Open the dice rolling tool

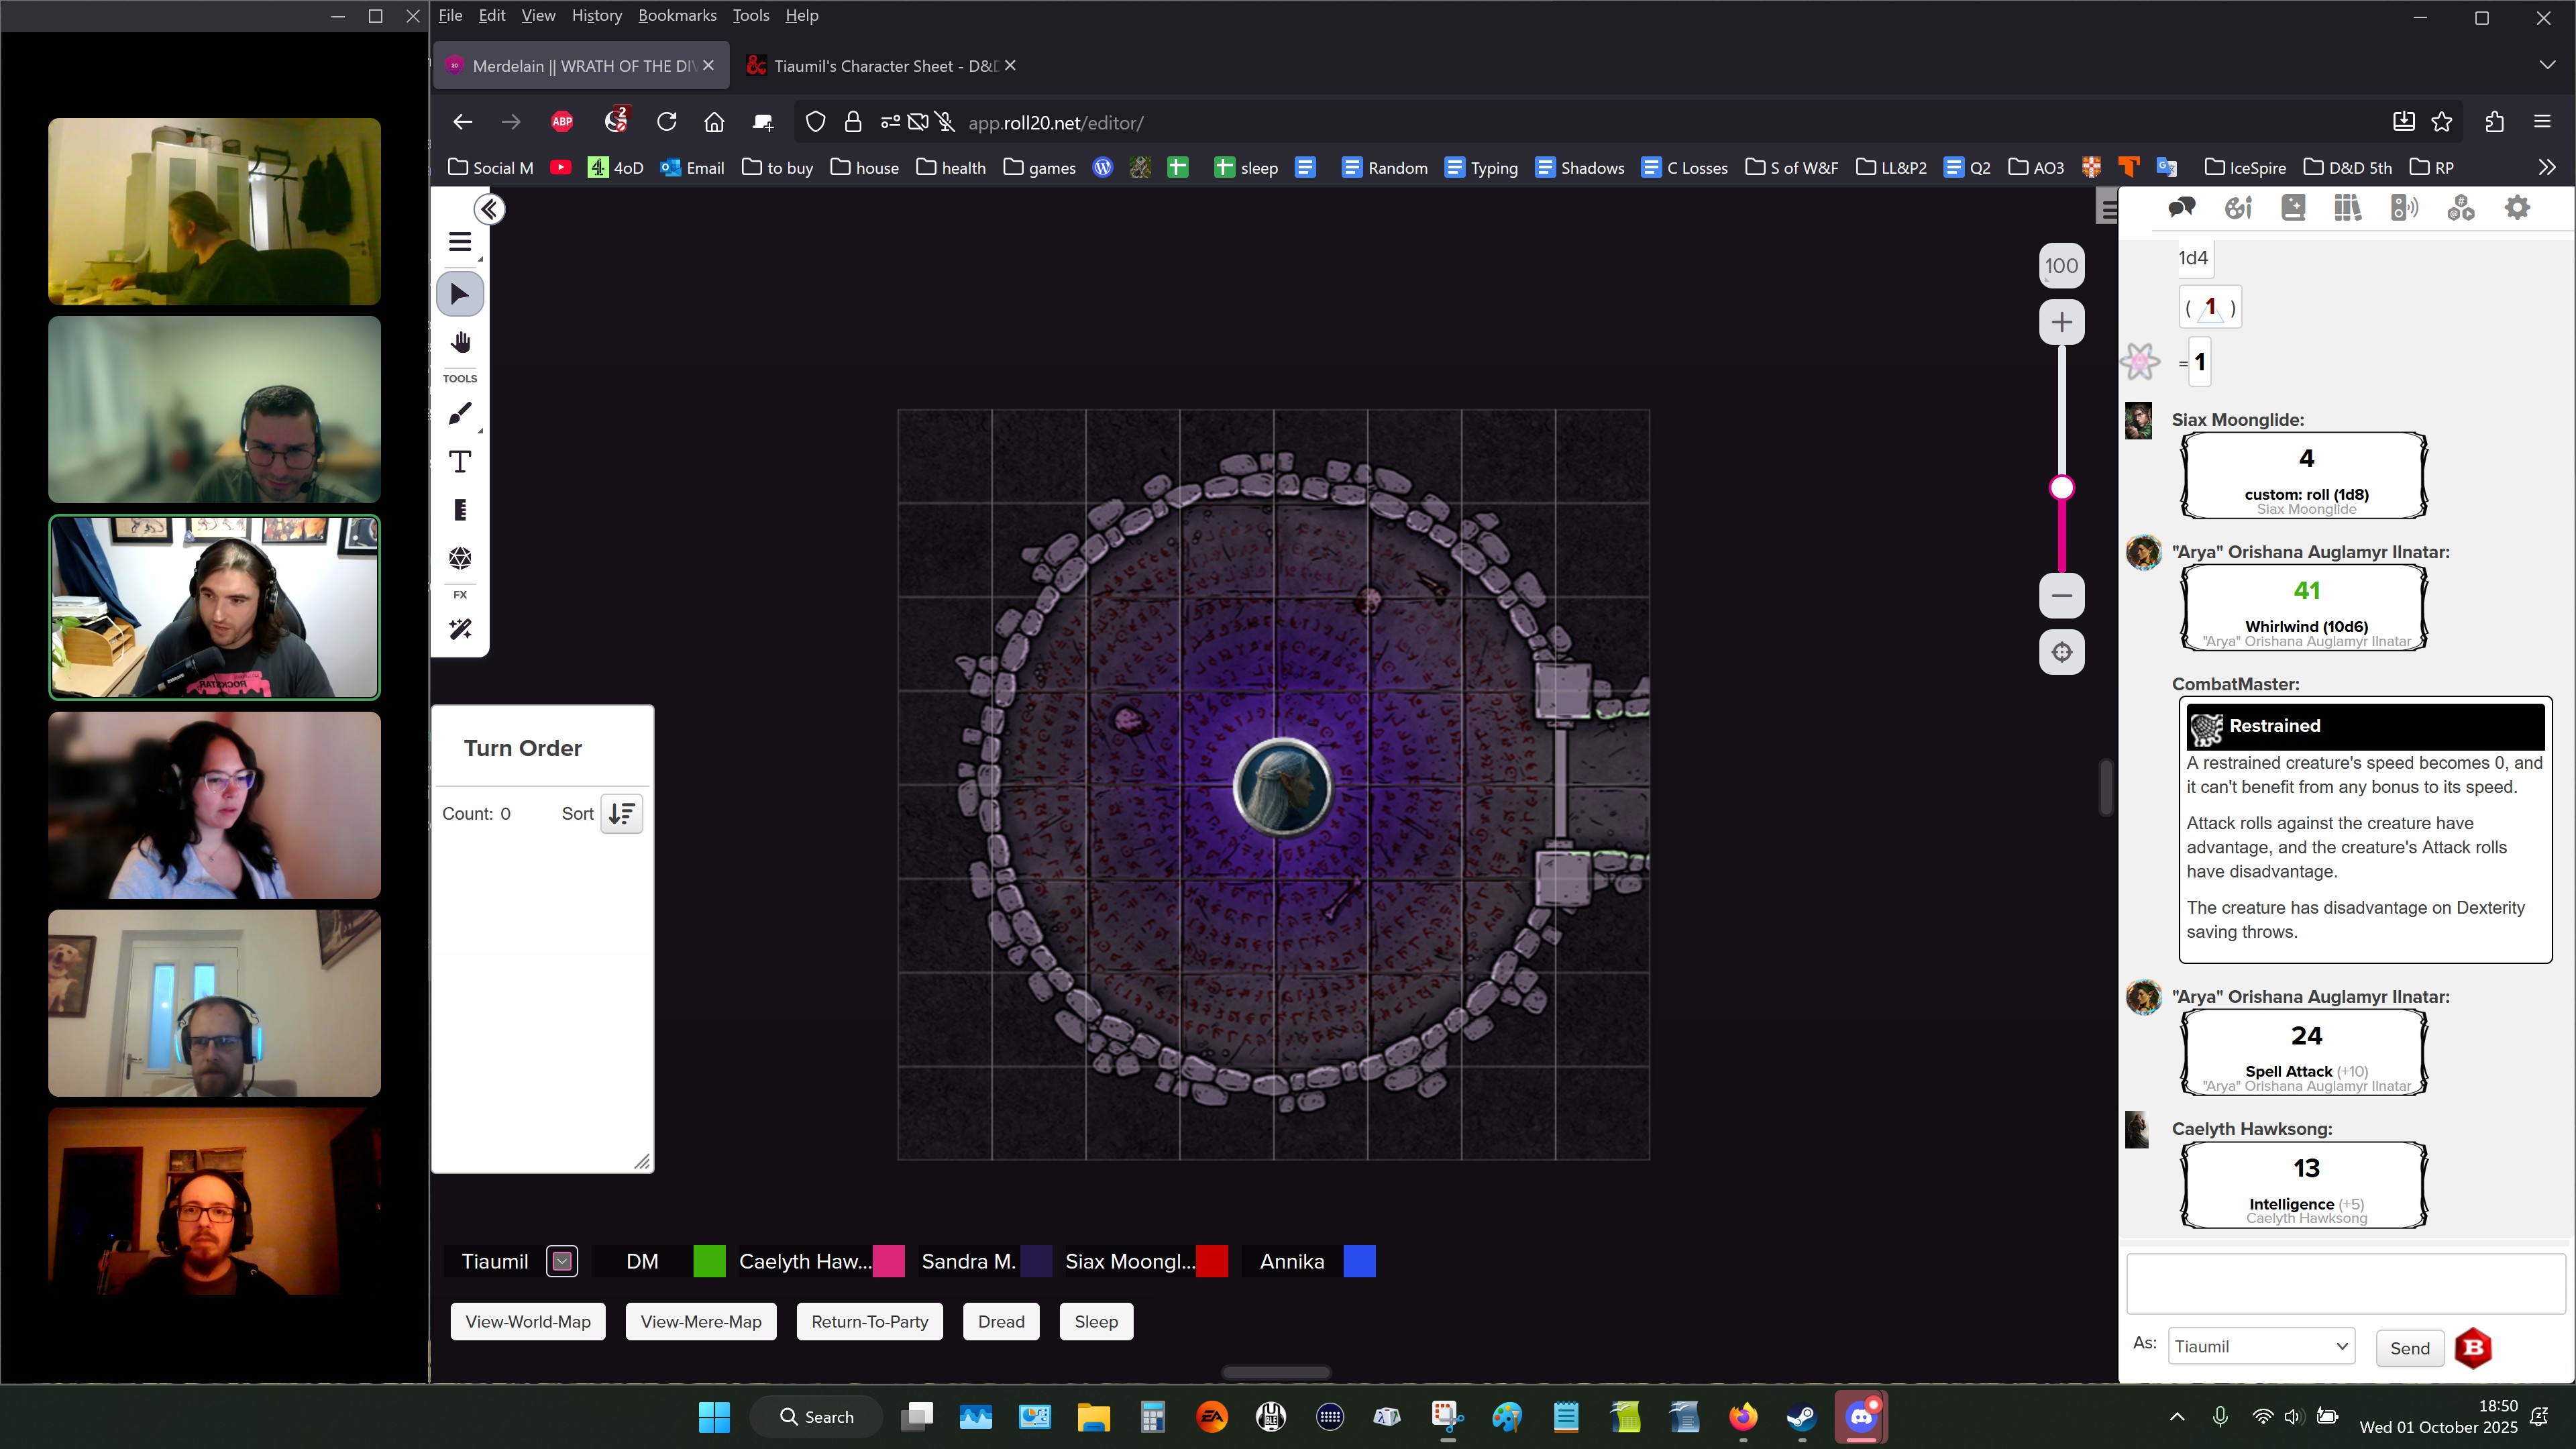460,558
